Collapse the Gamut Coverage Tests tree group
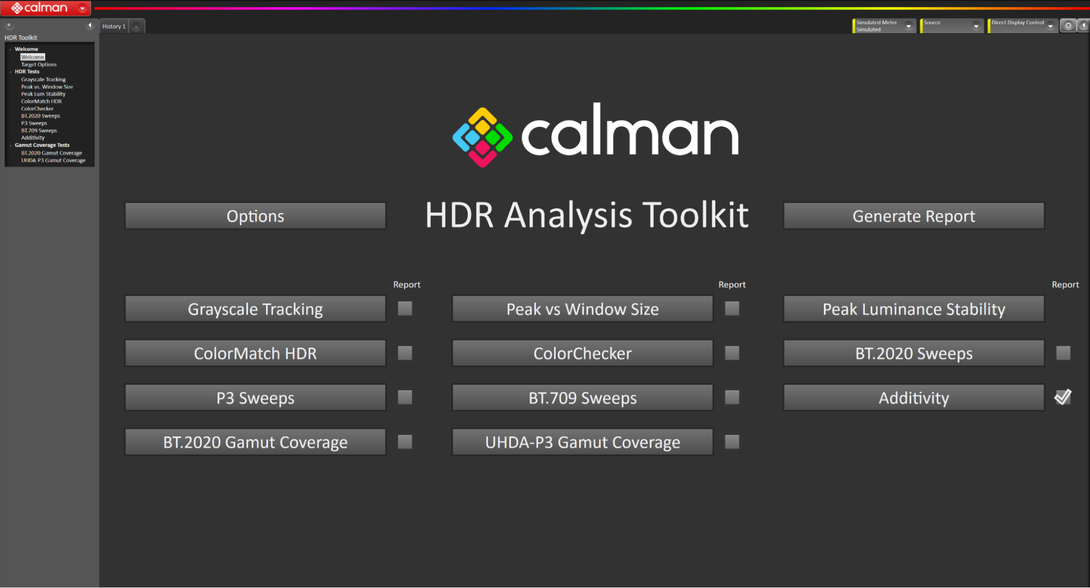1090x588 pixels. 10,146
